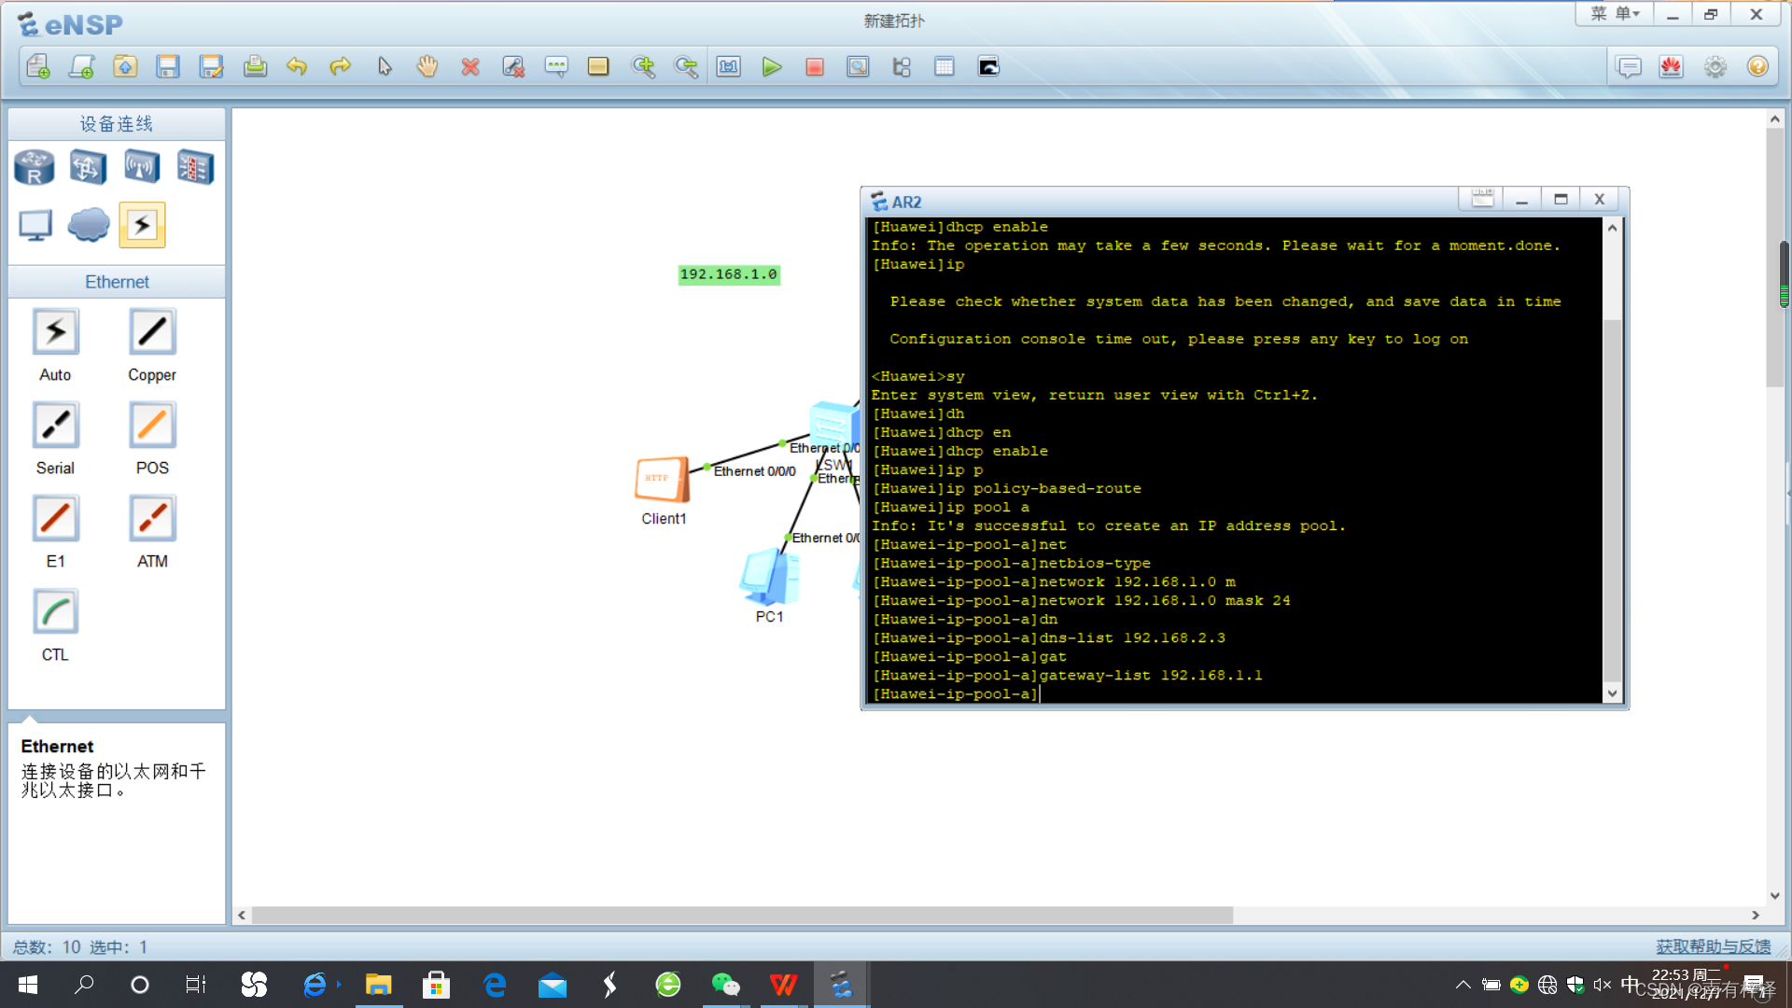Click the PC1 device on canvas
The height and width of the screenshot is (1008, 1792).
pos(769,579)
